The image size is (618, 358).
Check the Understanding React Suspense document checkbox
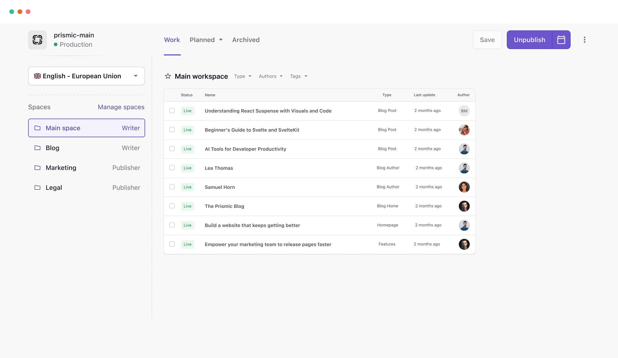(x=172, y=111)
